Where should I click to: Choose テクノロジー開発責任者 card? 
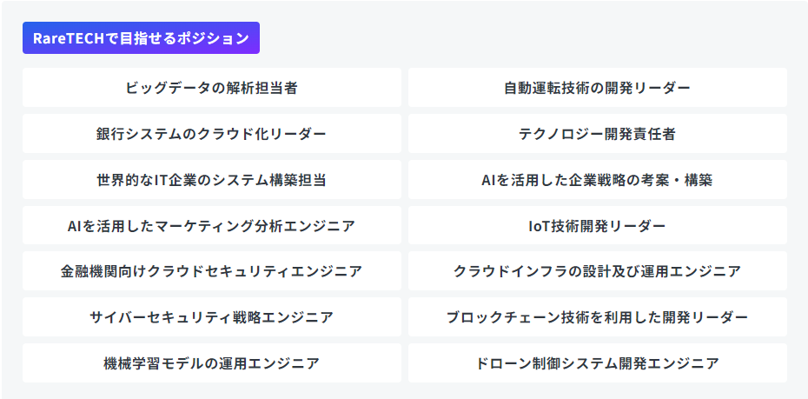pos(597,134)
